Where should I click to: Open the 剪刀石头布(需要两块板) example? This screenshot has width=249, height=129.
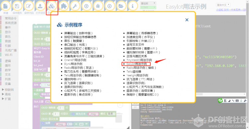point(82,72)
